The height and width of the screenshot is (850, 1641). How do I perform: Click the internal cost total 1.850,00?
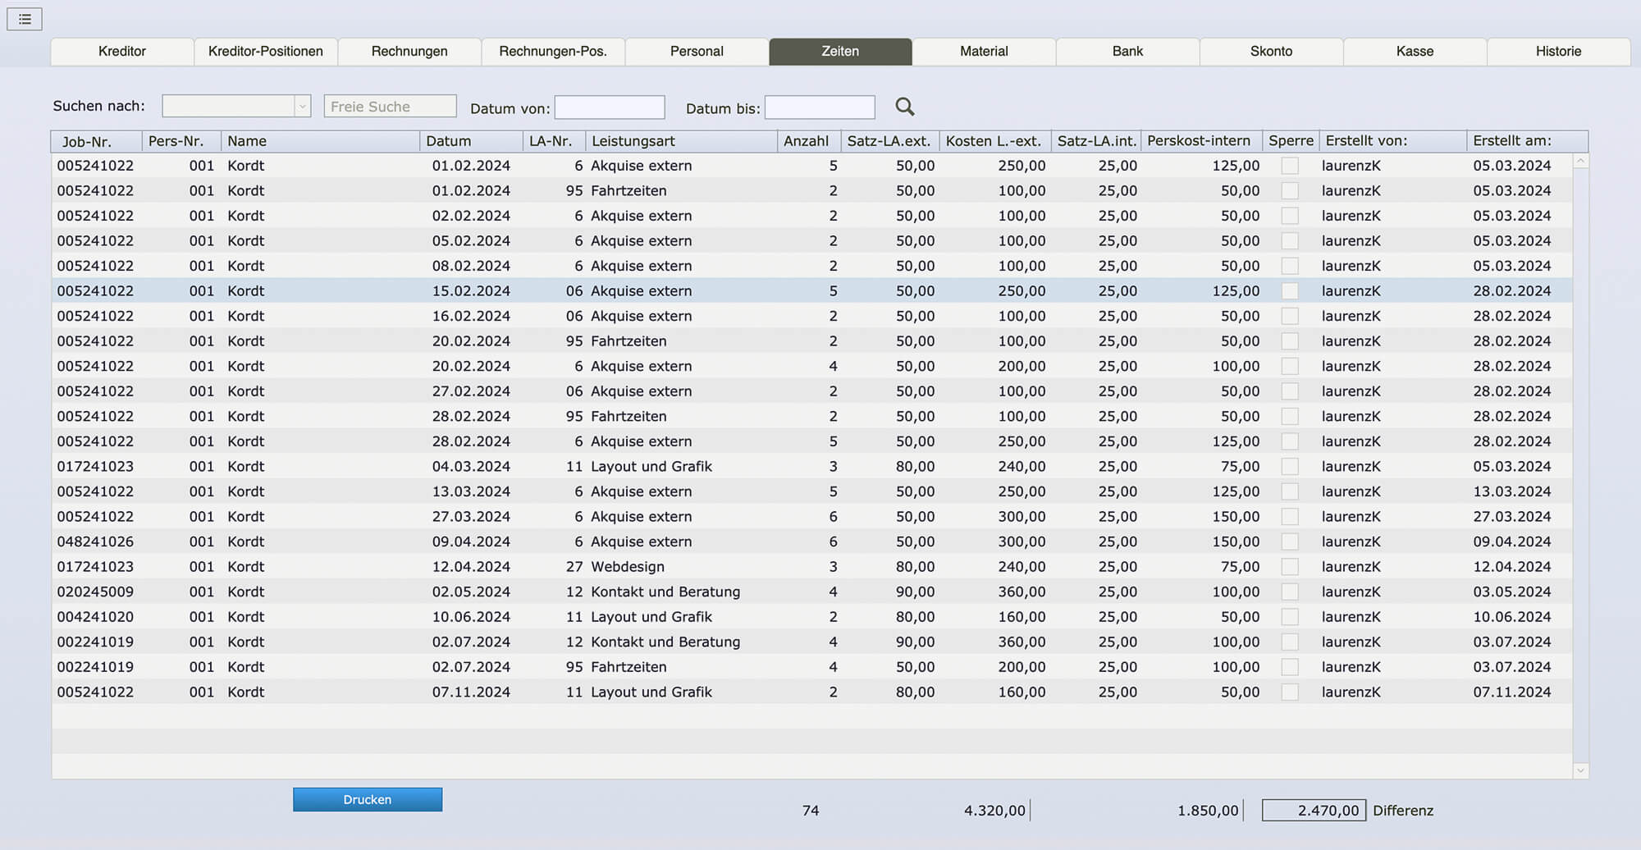coord(1208,811)
